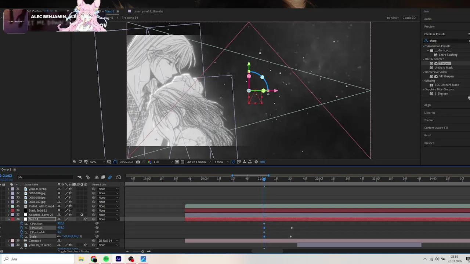The width and height of the screenshot is (470, 264).
Task: Expand the Camera 6 layer properties
Action: (x=9, y=241)
